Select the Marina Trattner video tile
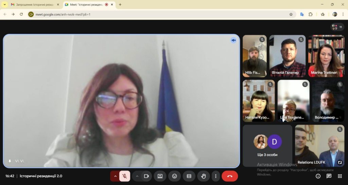The height and width of the screenshot is (185, 348). coord(326,56)
